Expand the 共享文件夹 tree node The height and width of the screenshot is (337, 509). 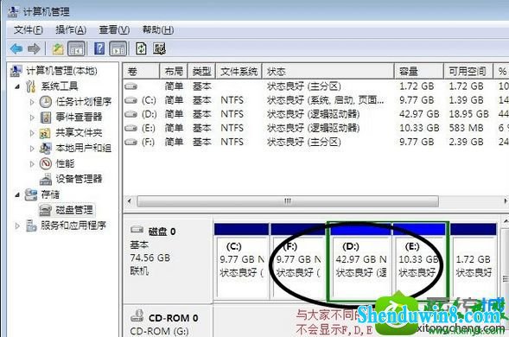(x=32, y=133)
